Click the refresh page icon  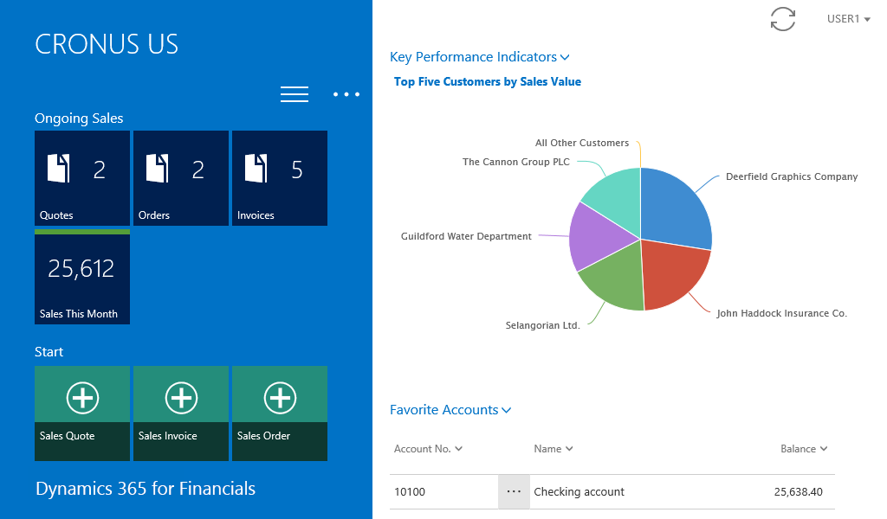(783, 19)
